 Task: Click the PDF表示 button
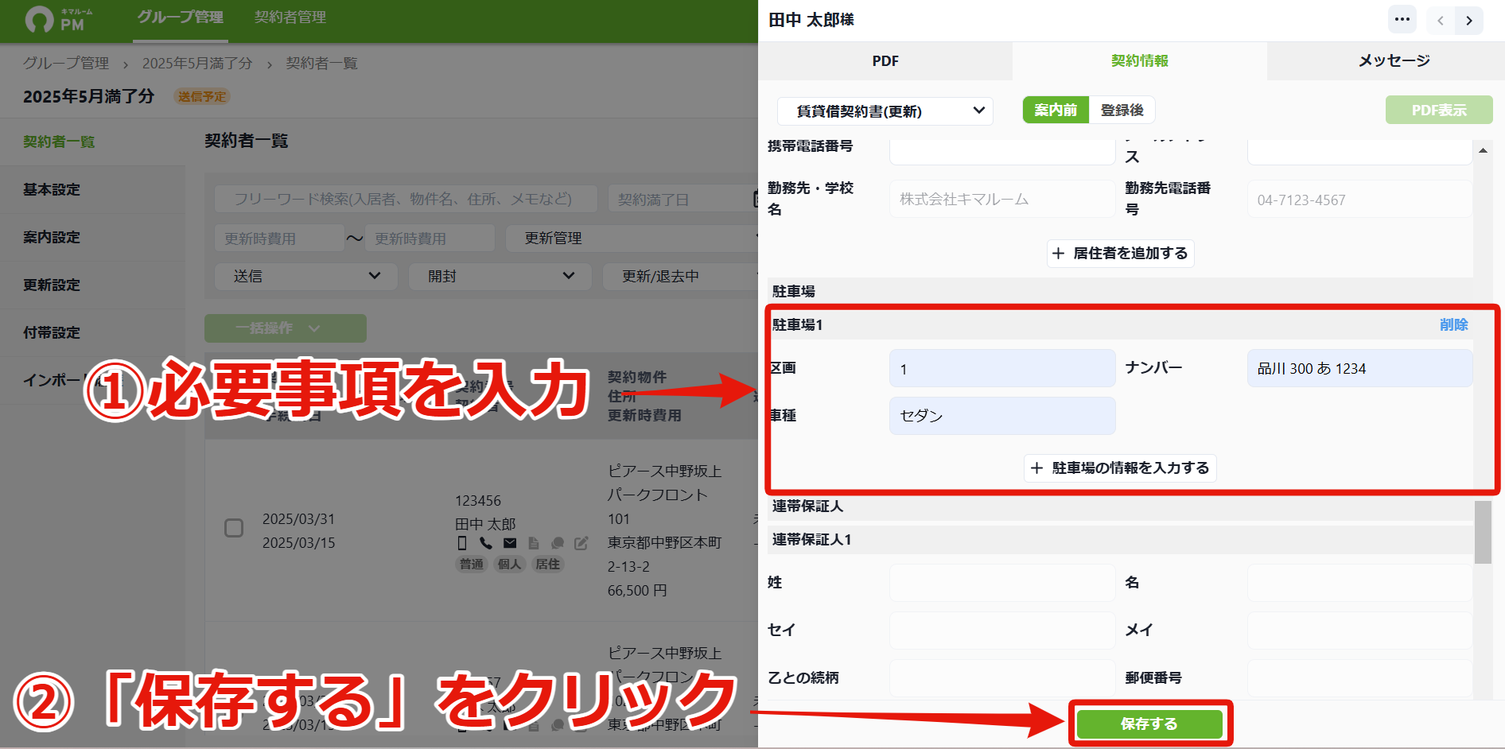(x=1439, y=110)
